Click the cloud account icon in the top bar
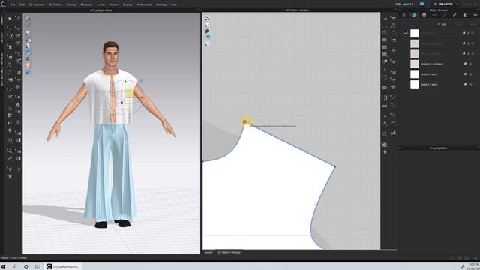This screenshot has height=270, width=480. pos(421,4)
